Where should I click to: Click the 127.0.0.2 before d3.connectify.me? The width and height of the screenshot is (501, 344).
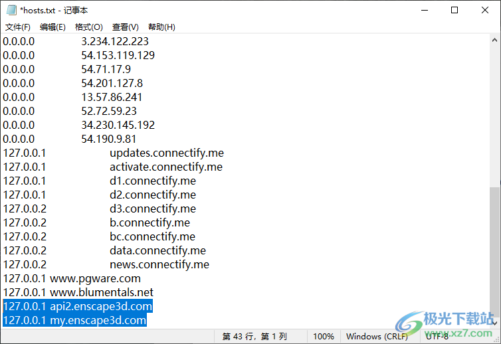click(x=25, y=209)
